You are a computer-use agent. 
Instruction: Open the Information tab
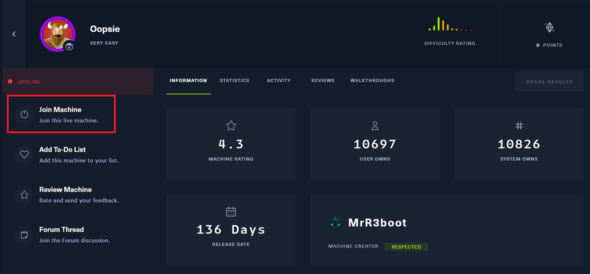(188, 81)
